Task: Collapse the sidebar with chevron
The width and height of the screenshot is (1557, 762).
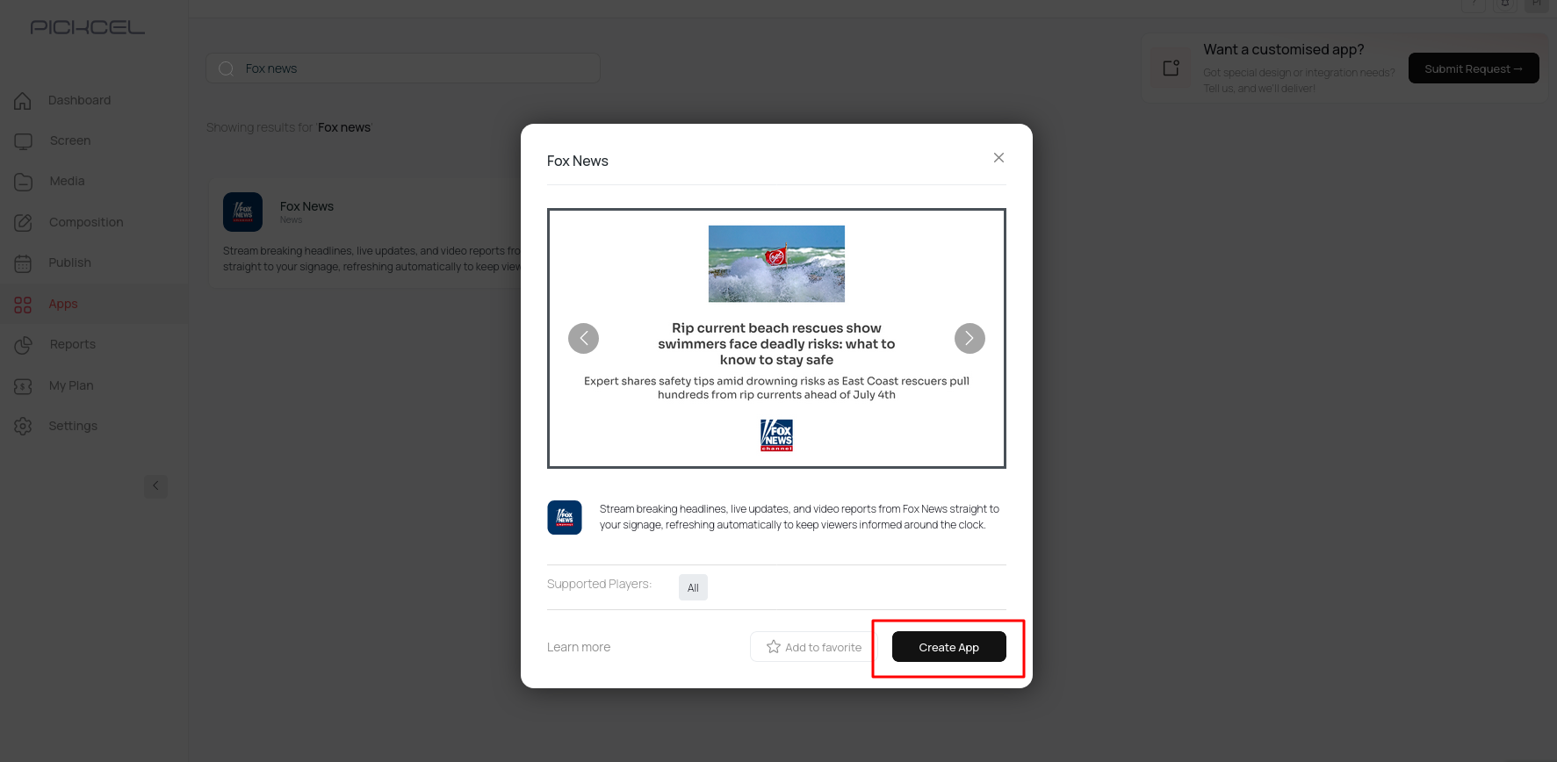Action: pyautogui.click(x=155, y=485)
